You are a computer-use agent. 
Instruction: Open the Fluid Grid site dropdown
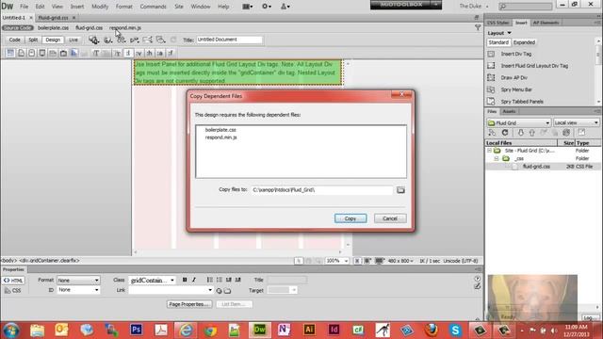519,122
